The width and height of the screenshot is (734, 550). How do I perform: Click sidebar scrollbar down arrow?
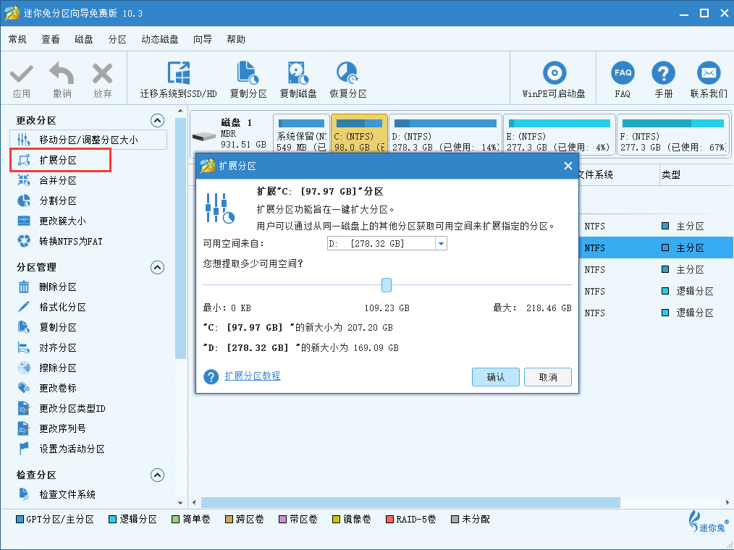point(180,503)
